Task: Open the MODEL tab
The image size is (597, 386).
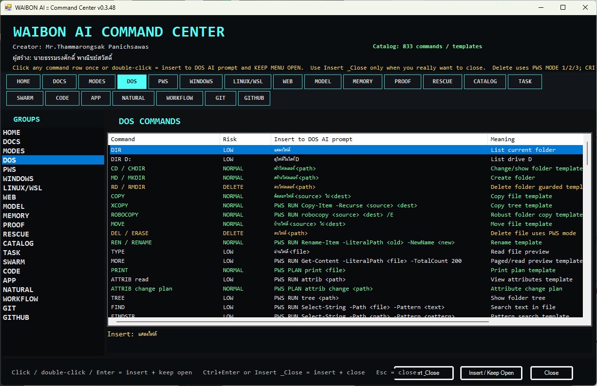Action: [323, 82]
